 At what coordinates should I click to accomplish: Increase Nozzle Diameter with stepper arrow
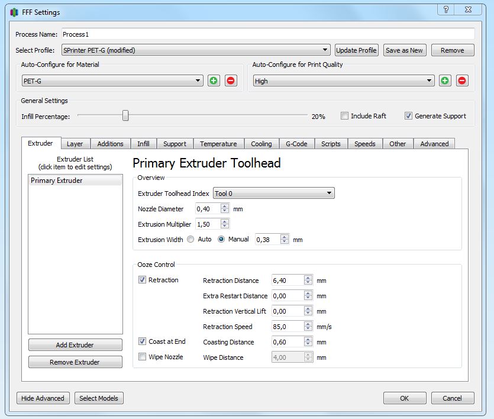(224, 207)
